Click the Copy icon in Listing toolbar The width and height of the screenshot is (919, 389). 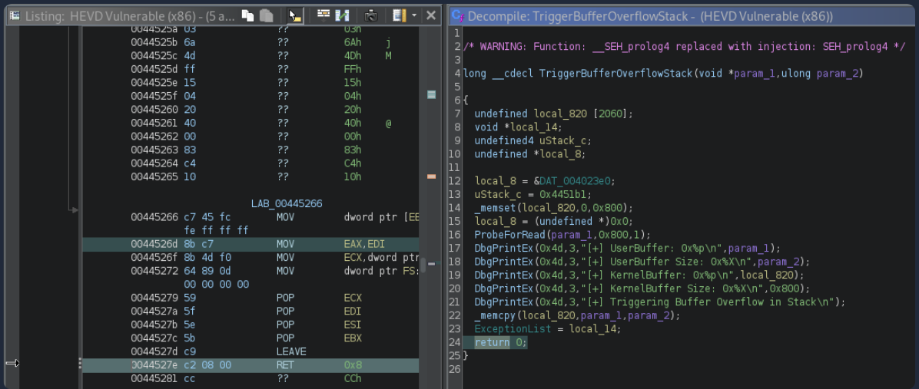coord(248,15)
